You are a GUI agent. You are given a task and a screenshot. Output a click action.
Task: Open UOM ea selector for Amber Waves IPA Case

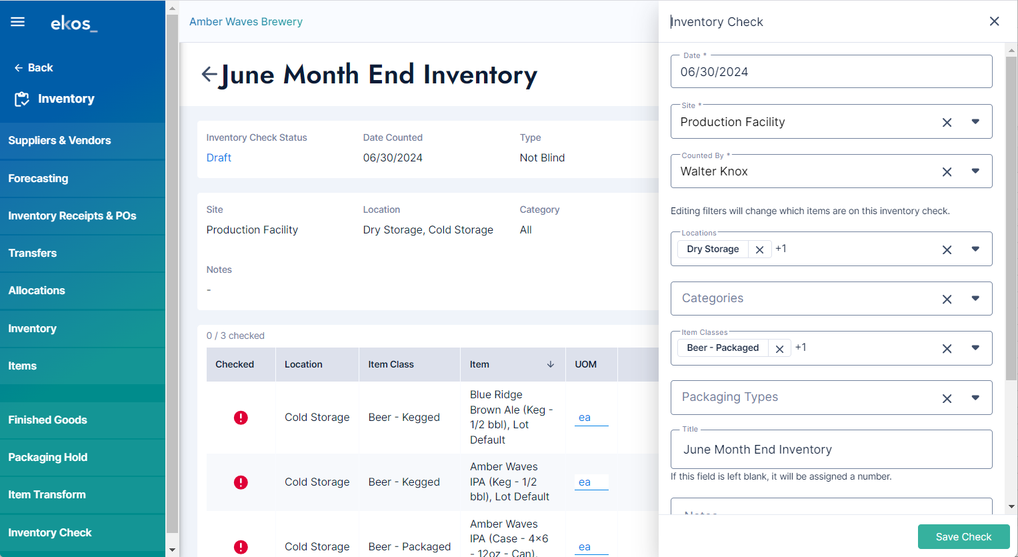point(591,547)
